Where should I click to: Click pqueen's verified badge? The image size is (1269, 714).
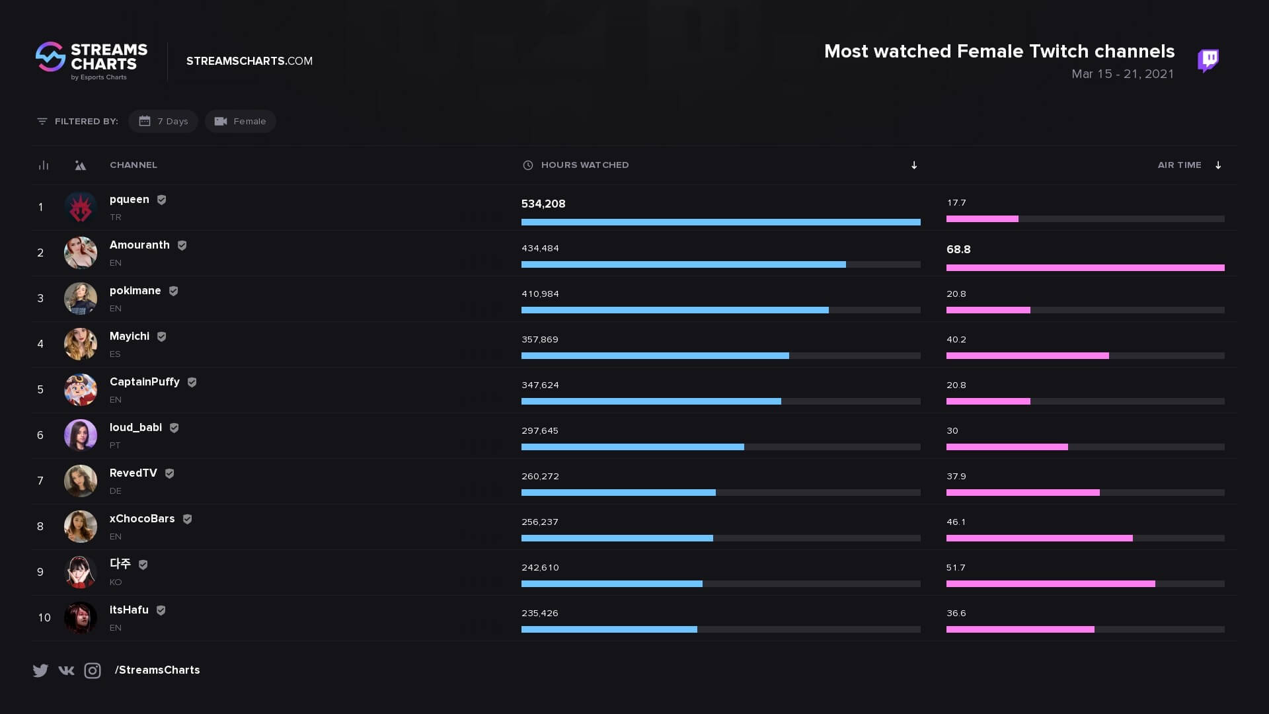tap(161, 200)
